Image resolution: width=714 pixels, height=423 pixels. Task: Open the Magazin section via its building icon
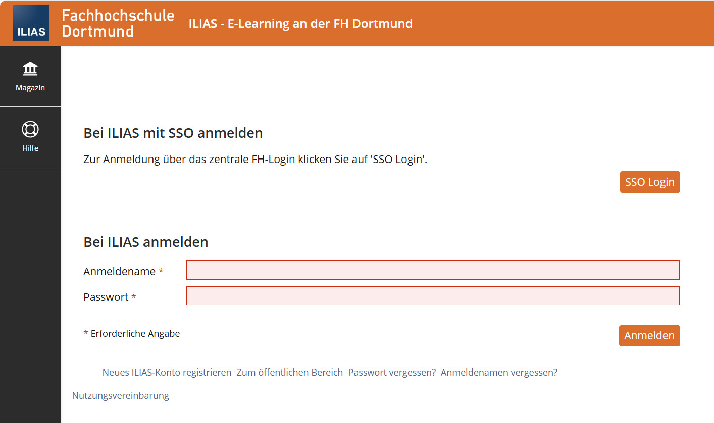(x=30, y=69)
